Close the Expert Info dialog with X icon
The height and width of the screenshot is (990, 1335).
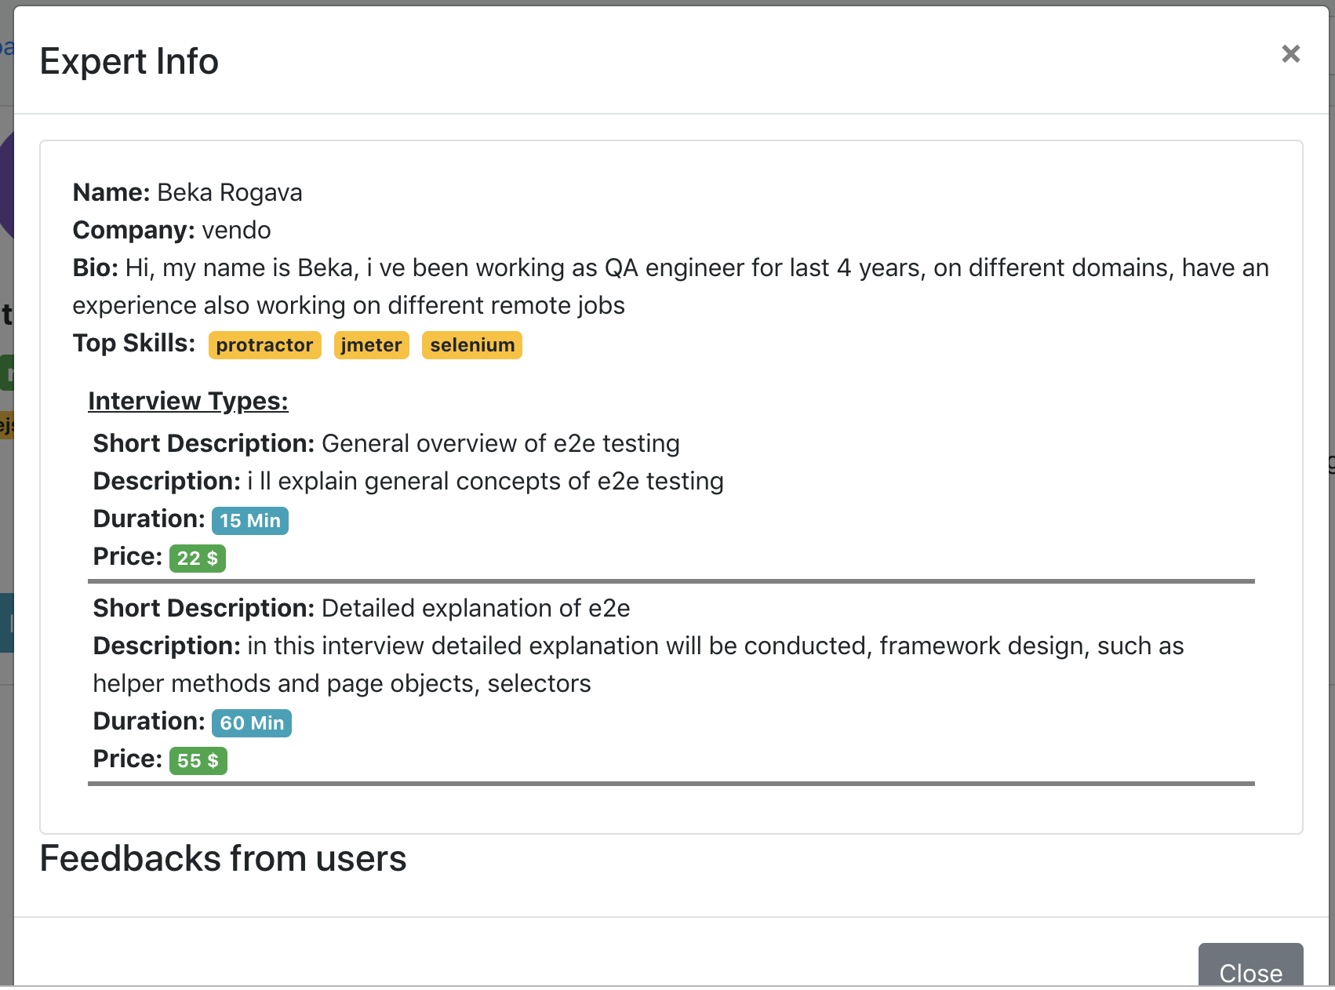tap(1290, 54)
